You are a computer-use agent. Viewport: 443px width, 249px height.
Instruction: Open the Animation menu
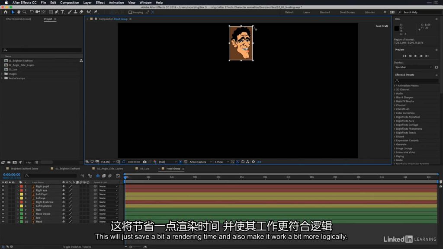point(116,3)
